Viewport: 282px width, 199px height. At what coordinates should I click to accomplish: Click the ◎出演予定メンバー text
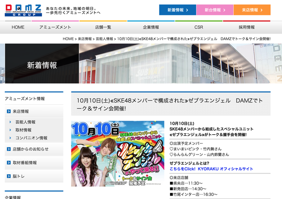[186, 143]
